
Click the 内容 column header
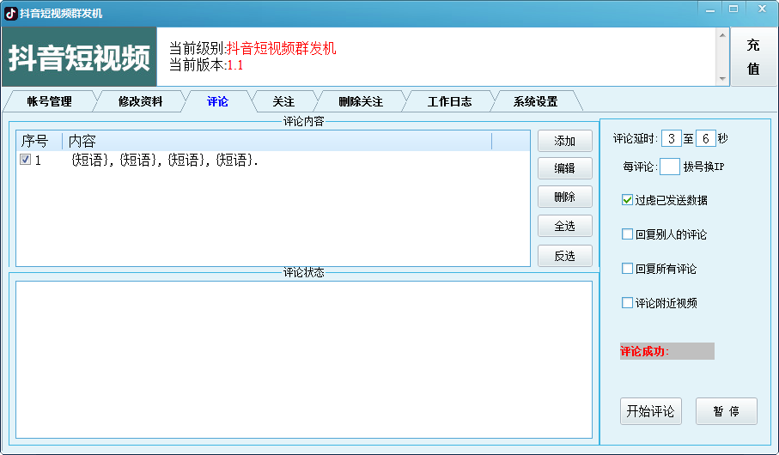pos(277,141)
